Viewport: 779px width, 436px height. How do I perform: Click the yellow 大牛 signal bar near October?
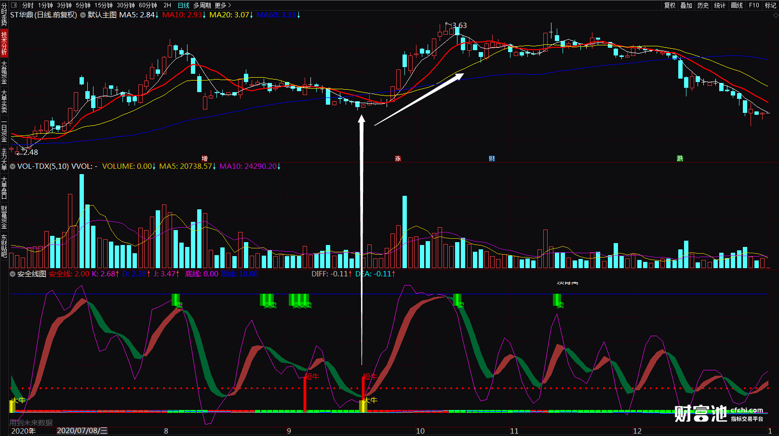[x=363, y=406]
